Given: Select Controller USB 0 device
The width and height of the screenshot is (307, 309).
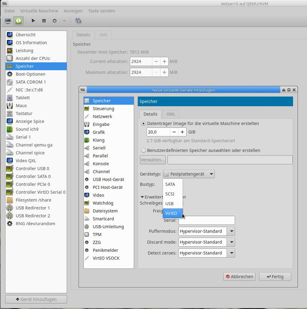Looking at the screenshot, I should 36,168.
